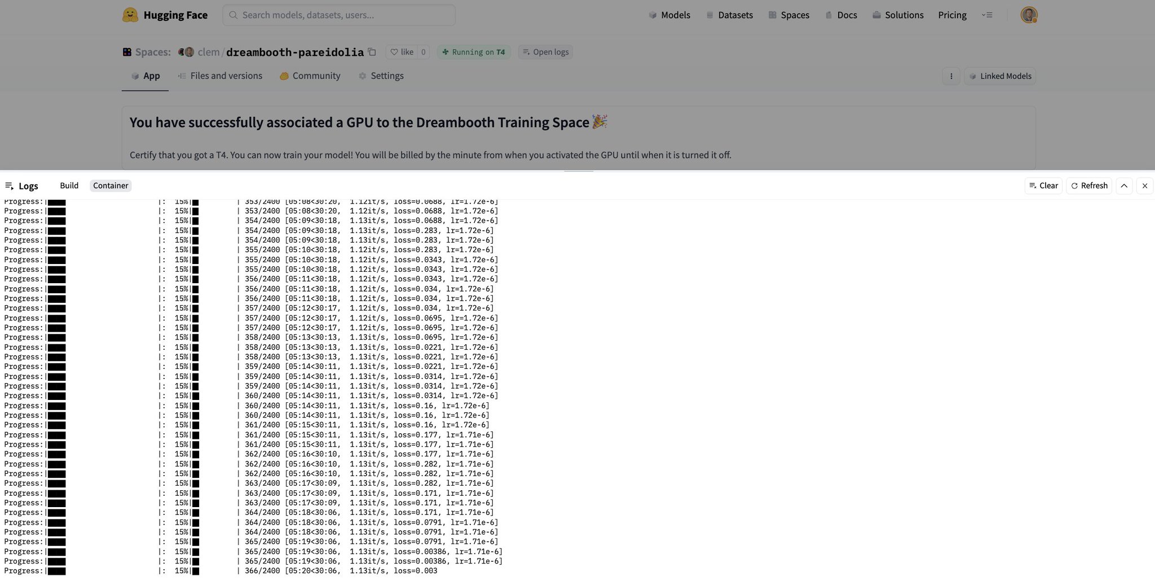
Task: Open the Docs page
Action: pyautogui.click(x=841, y=15)
